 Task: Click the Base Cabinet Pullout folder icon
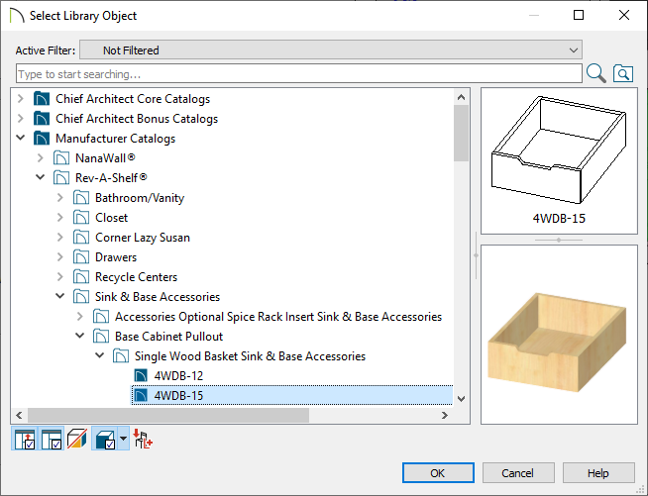coord(101,337)
